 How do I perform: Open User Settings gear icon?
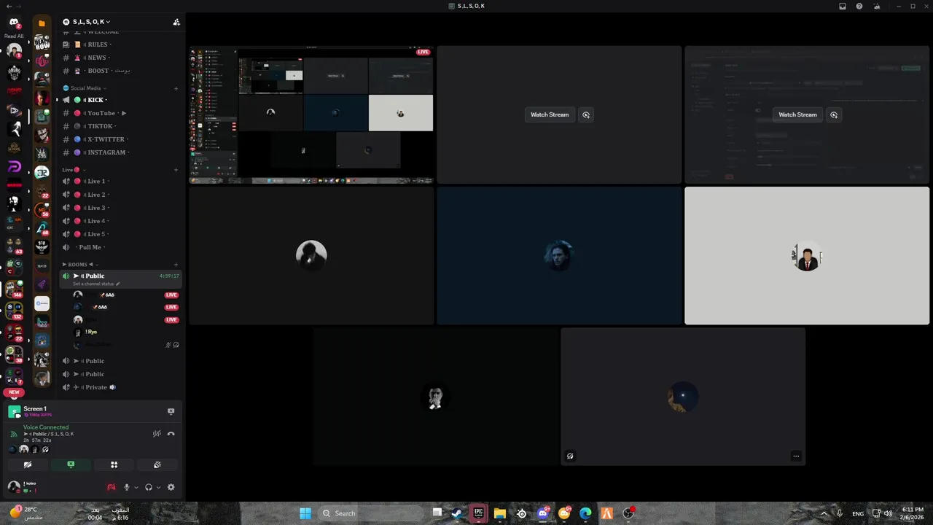pyautogui.click(x=171, y=487)
